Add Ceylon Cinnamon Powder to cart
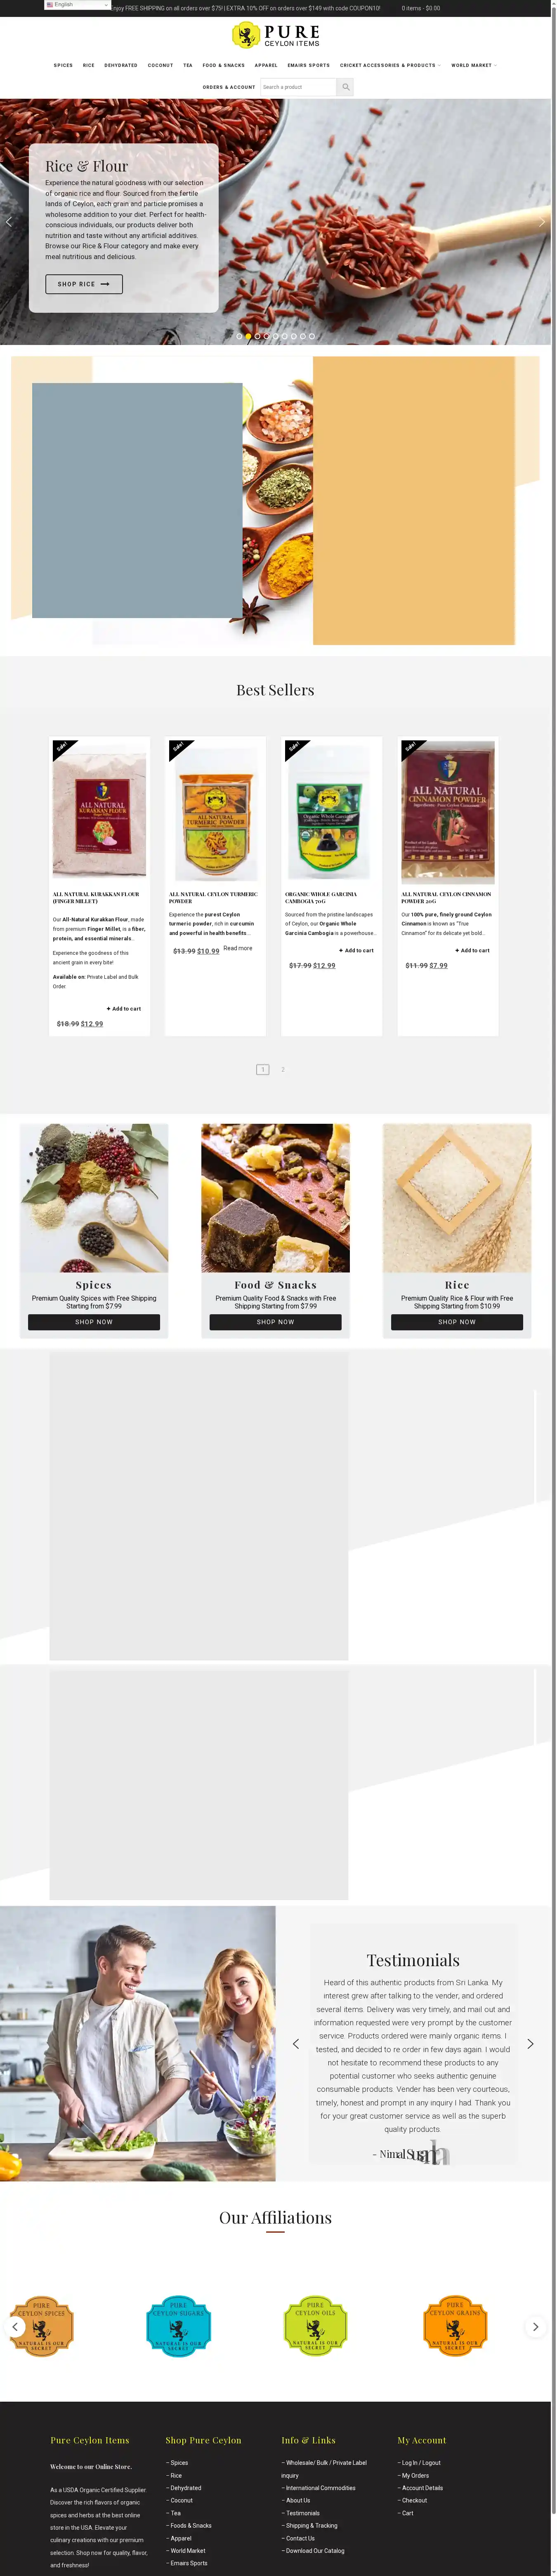The height and width of the screenshot is (2576, 557). (472, 950)
